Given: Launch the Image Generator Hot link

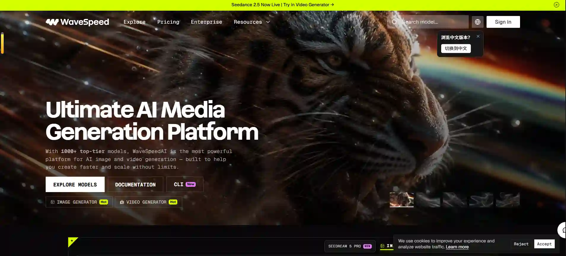Looking at the screenshot, I should tap(79, 202).
